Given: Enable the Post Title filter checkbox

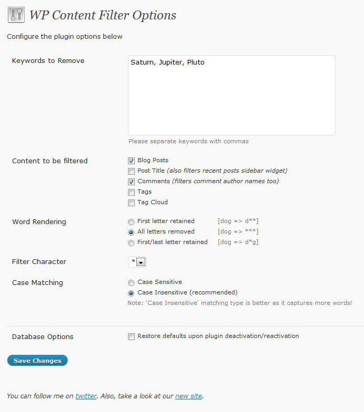Looking at the screenshot, I should pos(131,171).
